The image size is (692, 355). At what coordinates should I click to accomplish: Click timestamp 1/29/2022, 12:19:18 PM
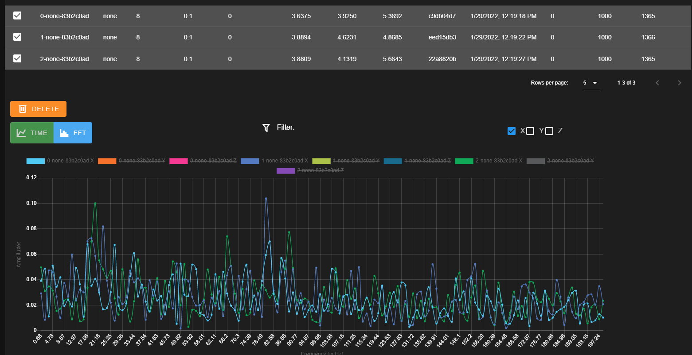(503, 16)
